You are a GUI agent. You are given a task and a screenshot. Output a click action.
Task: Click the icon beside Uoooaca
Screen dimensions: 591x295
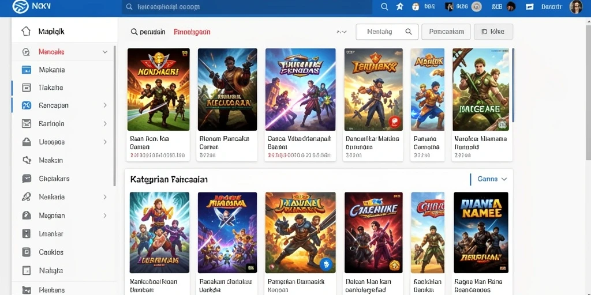click(27, 142)
